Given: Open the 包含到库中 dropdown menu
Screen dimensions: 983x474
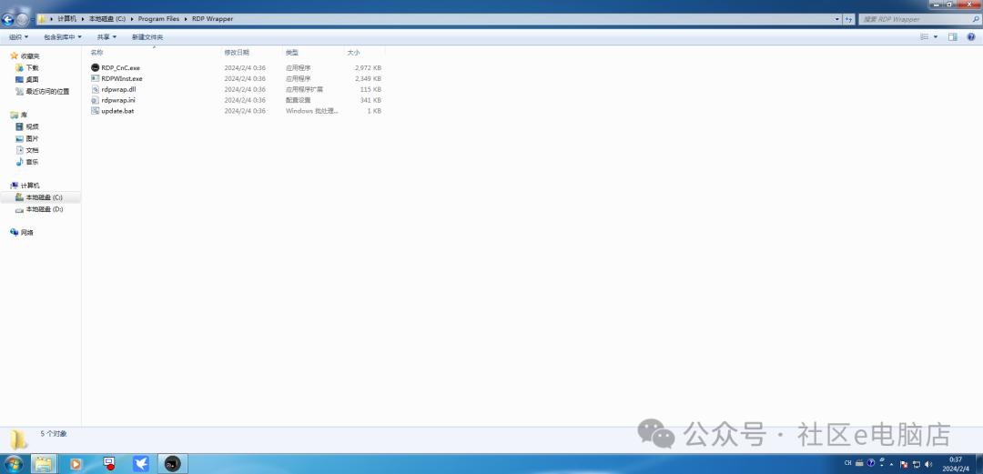Looking at the screenshot, I should click(62, 37).
